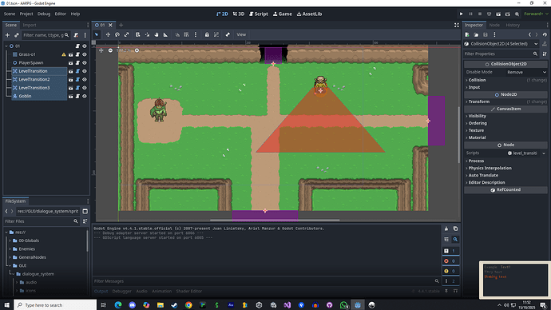Switch to the Node tab
The width and height of the screenshot is (551, 310).
[494, 25]
